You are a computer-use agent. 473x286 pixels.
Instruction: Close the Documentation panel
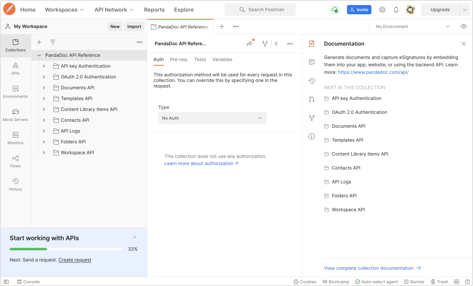pos(464,44)
